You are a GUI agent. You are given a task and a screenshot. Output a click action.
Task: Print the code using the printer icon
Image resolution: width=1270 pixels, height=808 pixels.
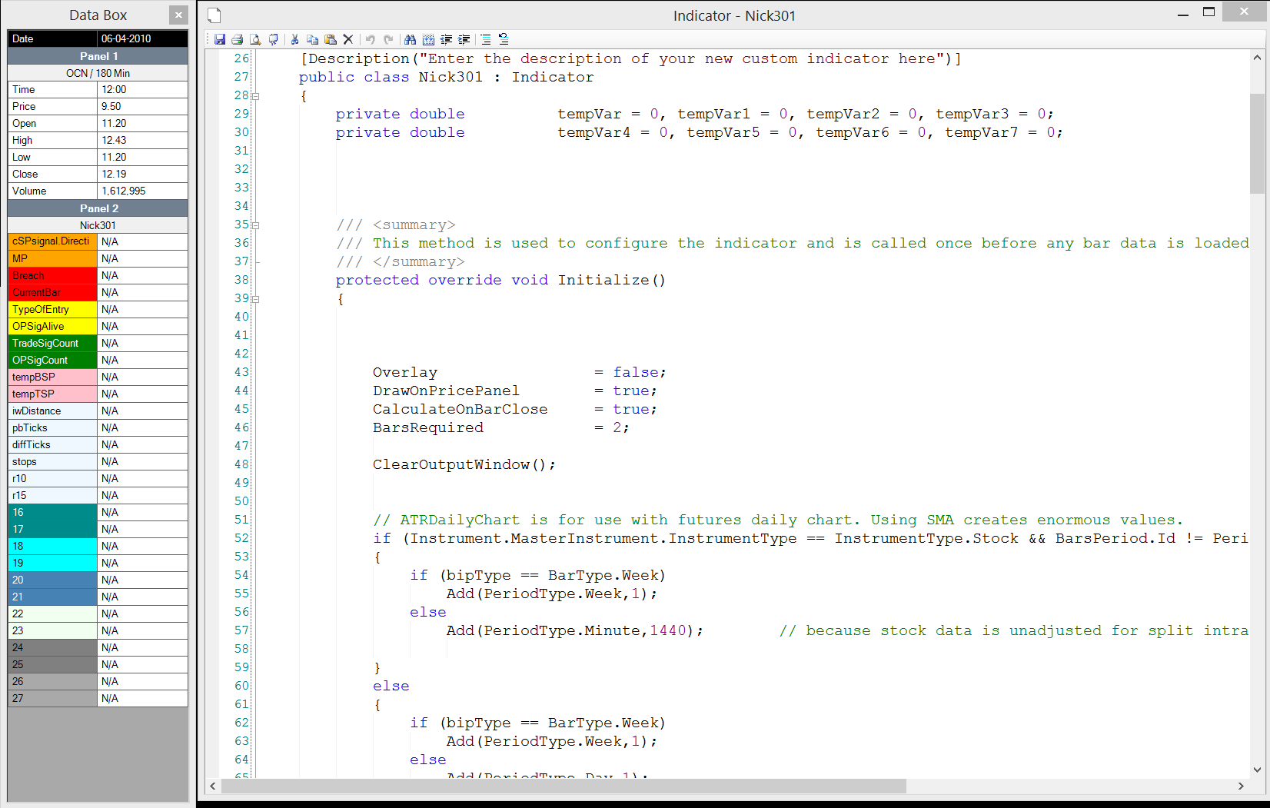[x=238, y=39]
